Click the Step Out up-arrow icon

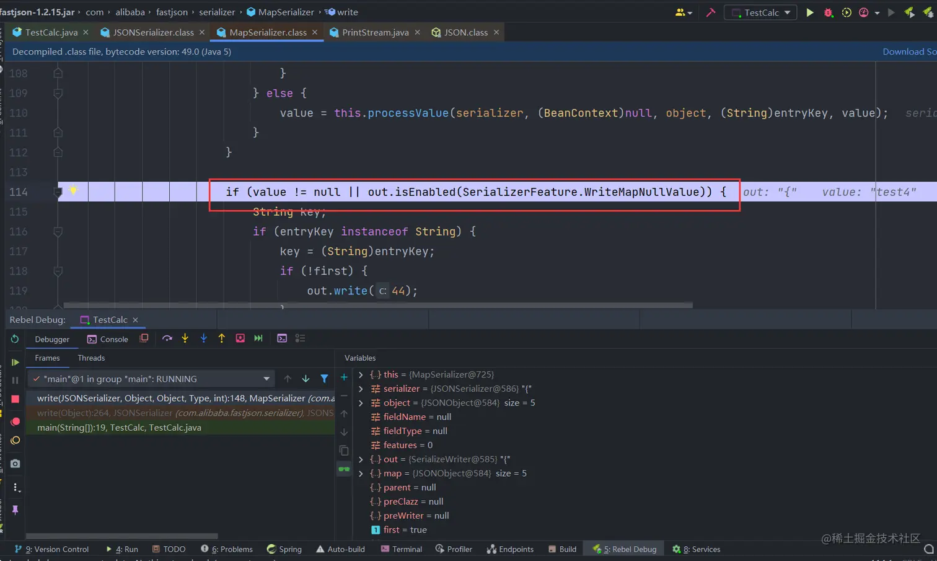pyautogui.click(x=221, y=338)
